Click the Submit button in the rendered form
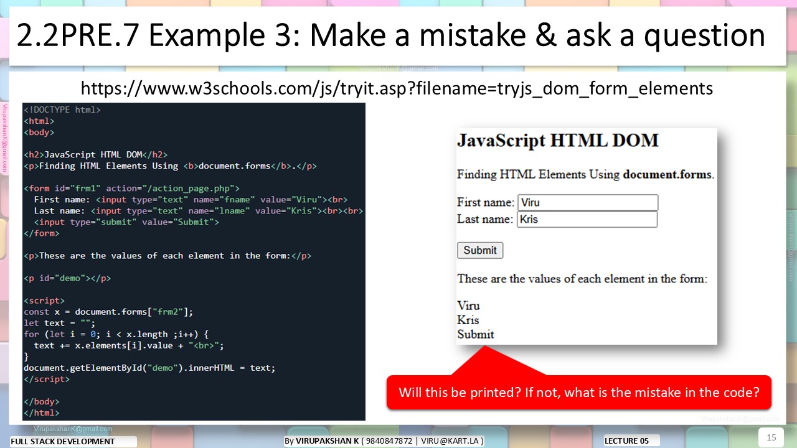Screen dimensions: 797x448 click(x=480, y=250)
